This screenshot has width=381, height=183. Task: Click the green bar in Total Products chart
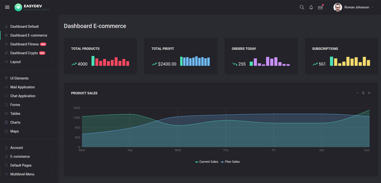(x=93, y=61)
